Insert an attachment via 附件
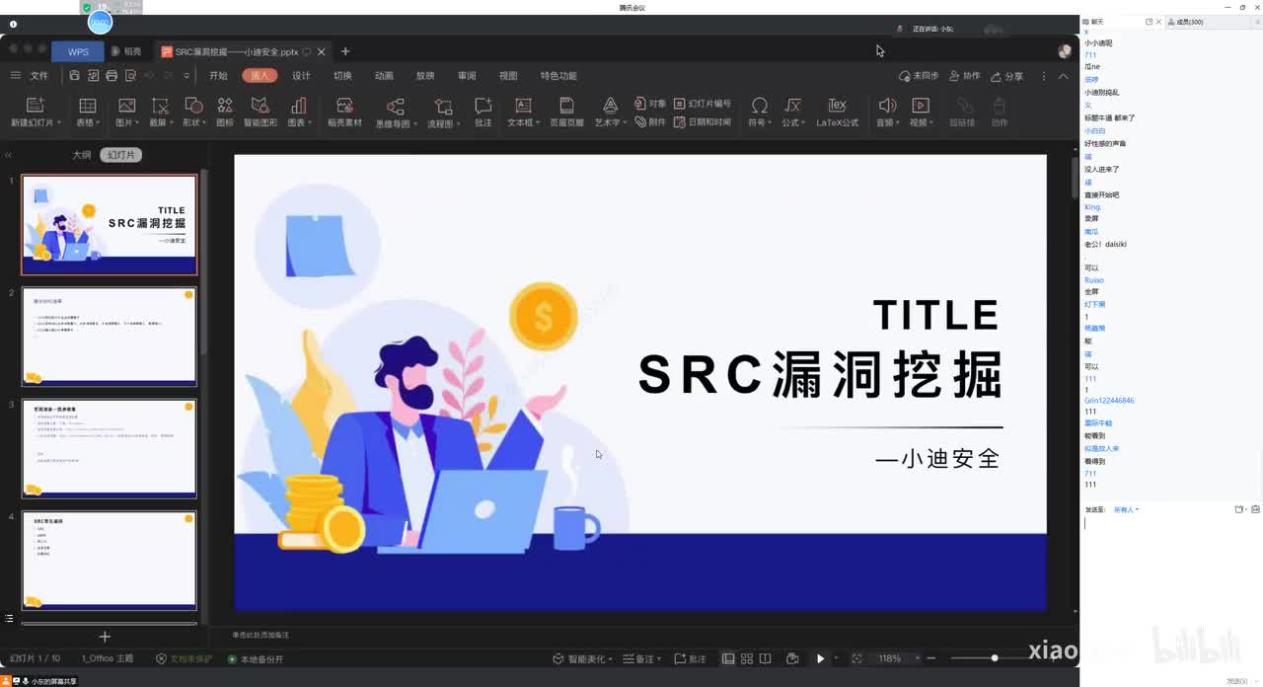 (650, 122)
